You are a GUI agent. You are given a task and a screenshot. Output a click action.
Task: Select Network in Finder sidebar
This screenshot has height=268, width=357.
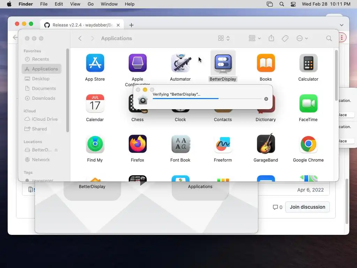coord(41,160)
